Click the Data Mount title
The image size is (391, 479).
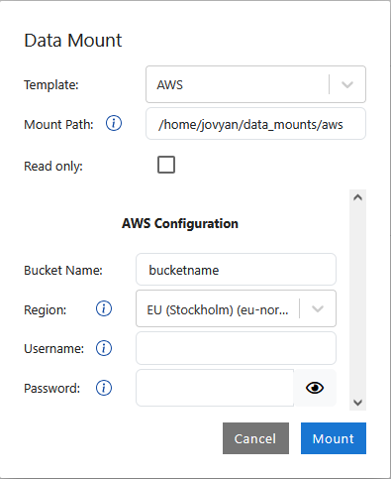click(x=73, y=41)
